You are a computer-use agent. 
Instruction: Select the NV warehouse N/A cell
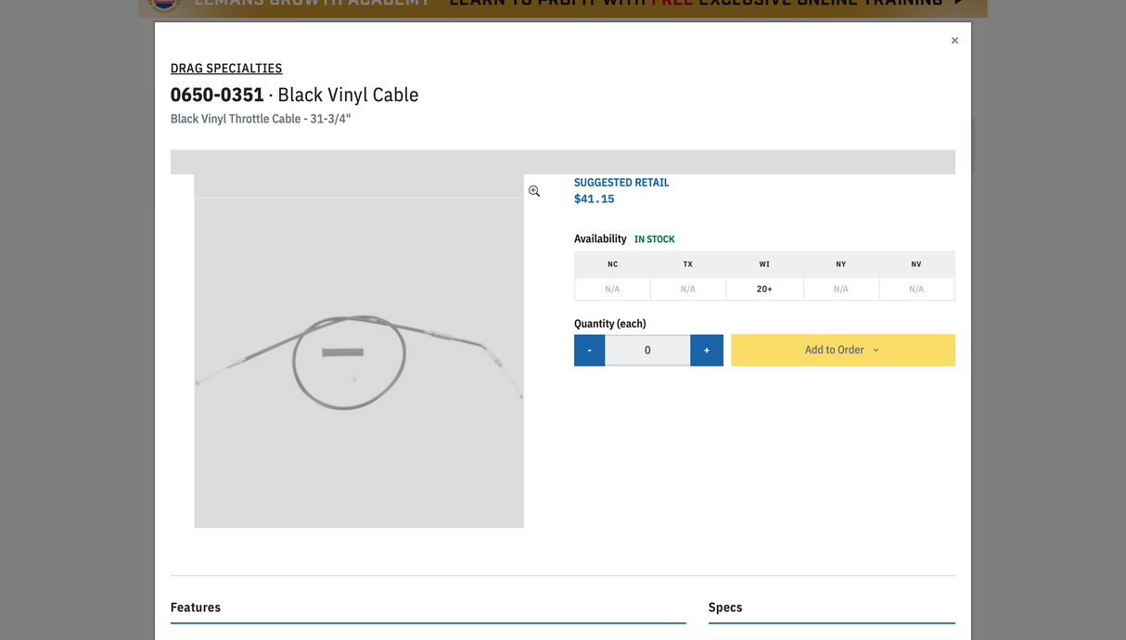pyautogui.click(x=916, y=289)
